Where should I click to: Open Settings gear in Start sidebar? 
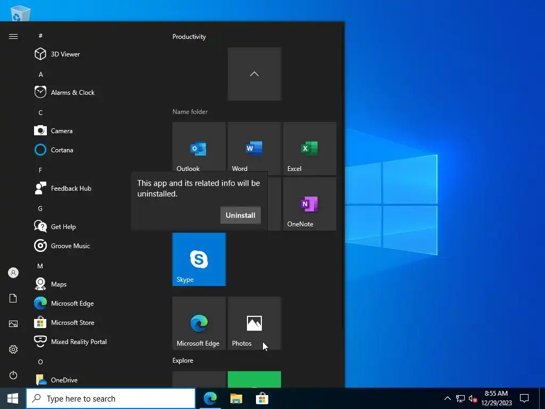pyautogui.click(x=13, y=349)
